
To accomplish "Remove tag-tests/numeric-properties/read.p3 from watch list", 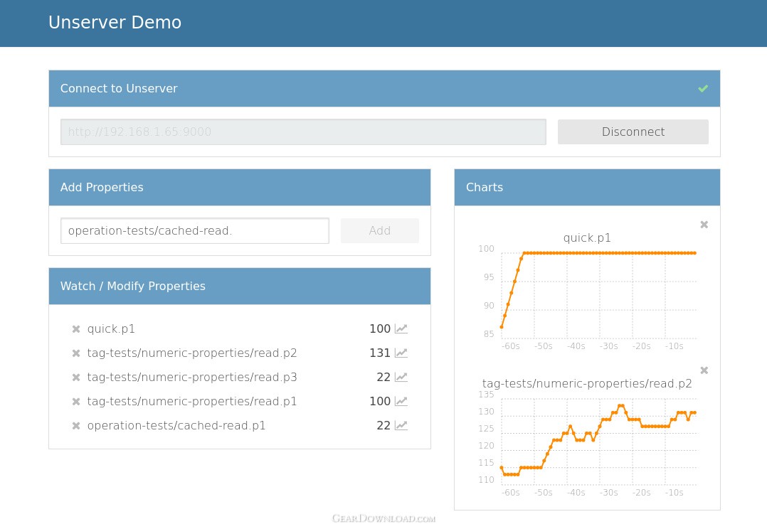I will 76,378.
